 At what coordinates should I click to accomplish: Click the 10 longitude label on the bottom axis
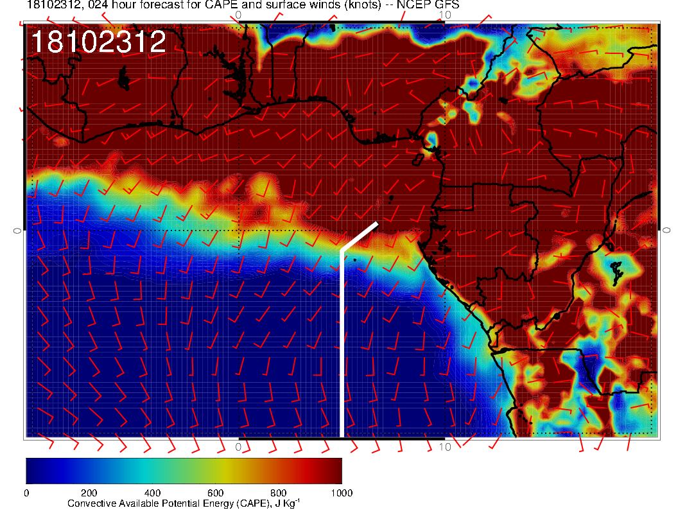tap(444, 446)
